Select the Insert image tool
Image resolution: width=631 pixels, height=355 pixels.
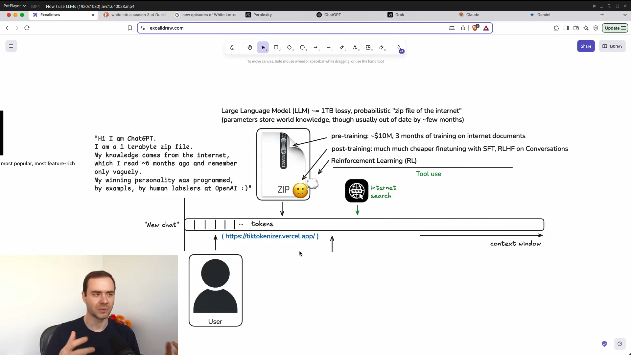(x=368, y=47)
